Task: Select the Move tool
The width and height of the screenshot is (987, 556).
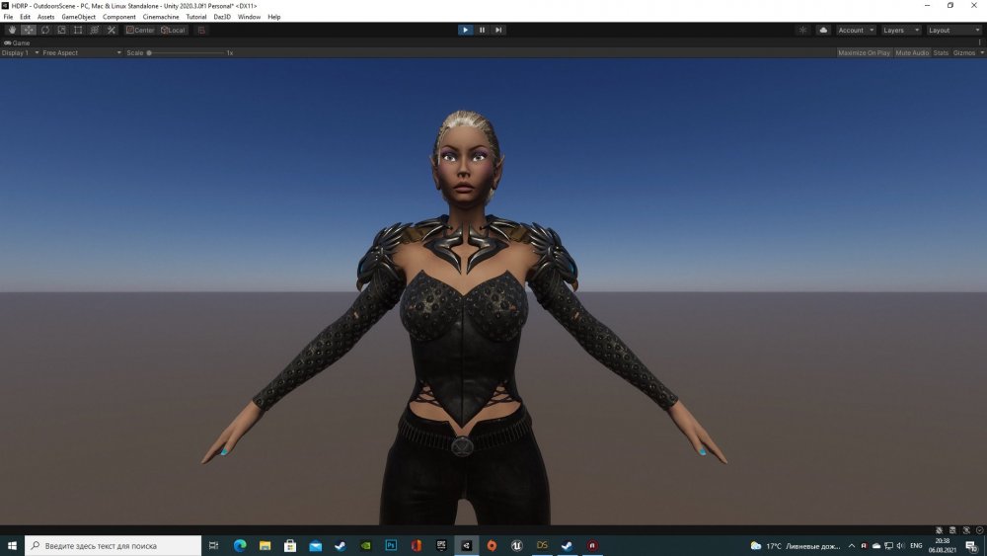Action: (x=29, y=30)
